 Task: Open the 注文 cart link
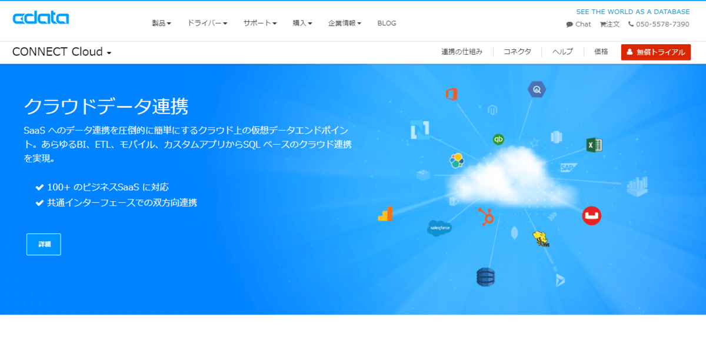coord(610,24)
